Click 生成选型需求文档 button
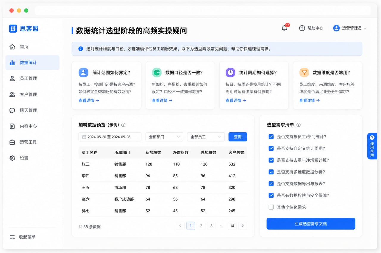The image size is (381, 253). click(311, 224)
